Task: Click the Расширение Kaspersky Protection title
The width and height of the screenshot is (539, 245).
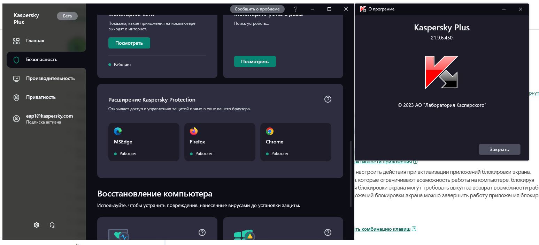Action: coord(152,100)
